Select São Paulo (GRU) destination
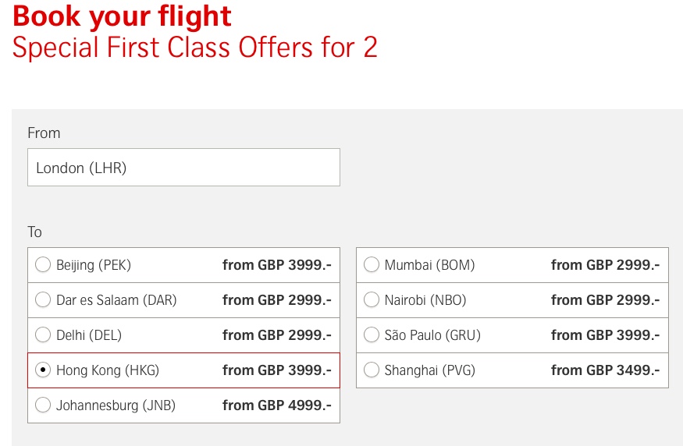This screenshot has width=683, height=446. [x=372, y=335]
